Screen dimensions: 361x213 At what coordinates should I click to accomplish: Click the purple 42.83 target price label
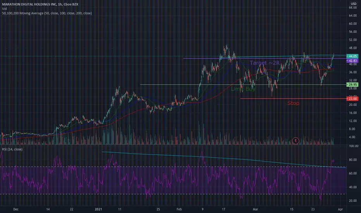point(352,61)
